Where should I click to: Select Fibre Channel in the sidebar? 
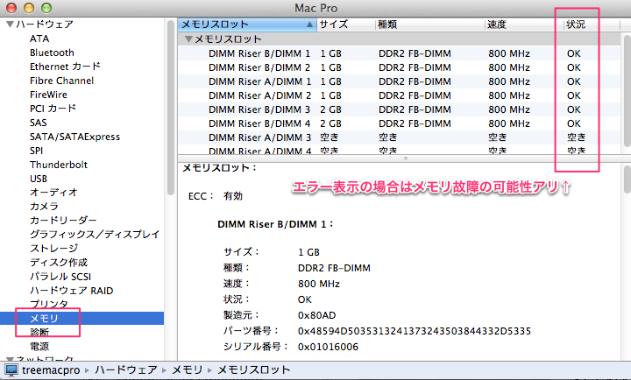(61, 81)
